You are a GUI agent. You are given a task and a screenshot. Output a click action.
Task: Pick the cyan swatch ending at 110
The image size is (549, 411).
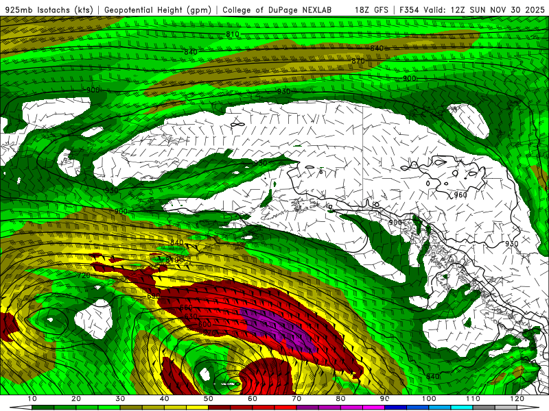click(x=462, y=408)
